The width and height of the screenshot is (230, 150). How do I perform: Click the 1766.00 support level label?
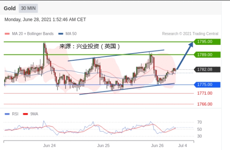(205, 104)
